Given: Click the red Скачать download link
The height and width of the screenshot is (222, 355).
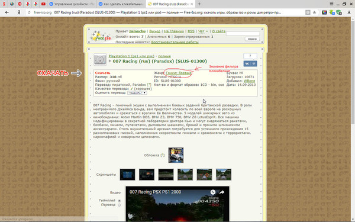Looking at the screenshot, I should click(x=102, y=73).
